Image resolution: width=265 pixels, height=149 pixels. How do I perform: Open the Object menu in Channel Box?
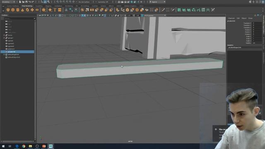[244, 18]
